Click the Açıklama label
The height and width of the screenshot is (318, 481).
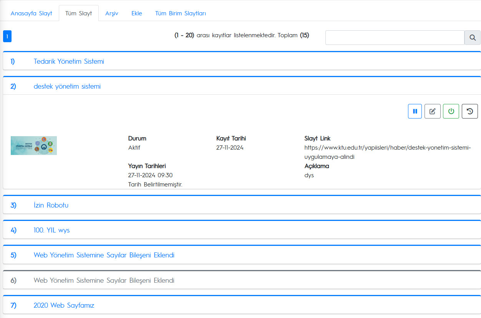click(317, 166)
